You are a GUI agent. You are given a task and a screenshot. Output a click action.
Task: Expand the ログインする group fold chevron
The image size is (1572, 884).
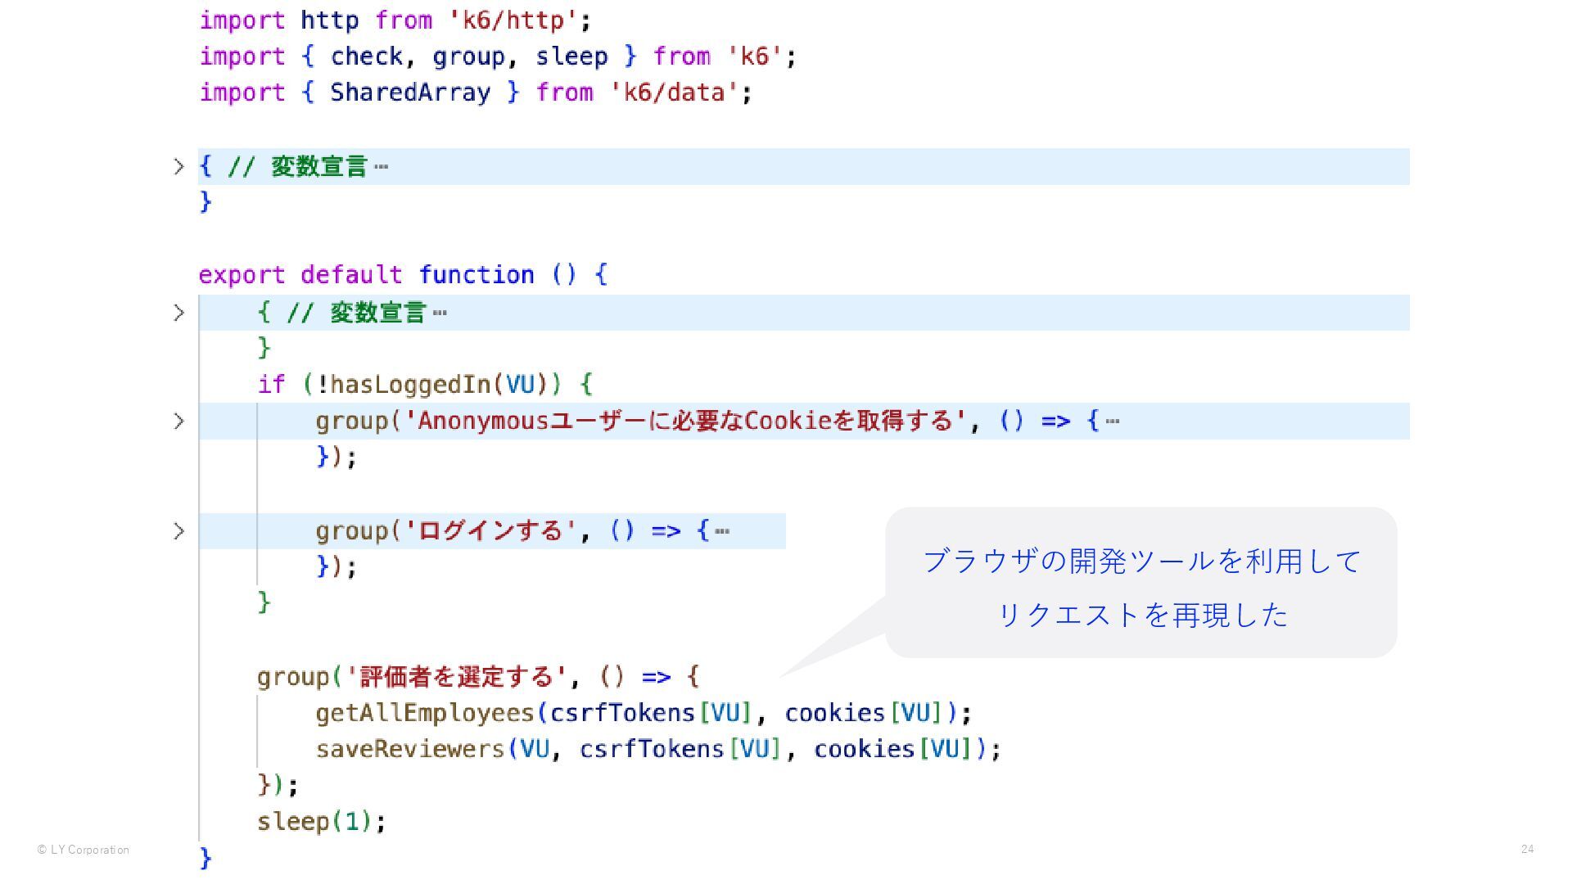click(x=178, y=532)
